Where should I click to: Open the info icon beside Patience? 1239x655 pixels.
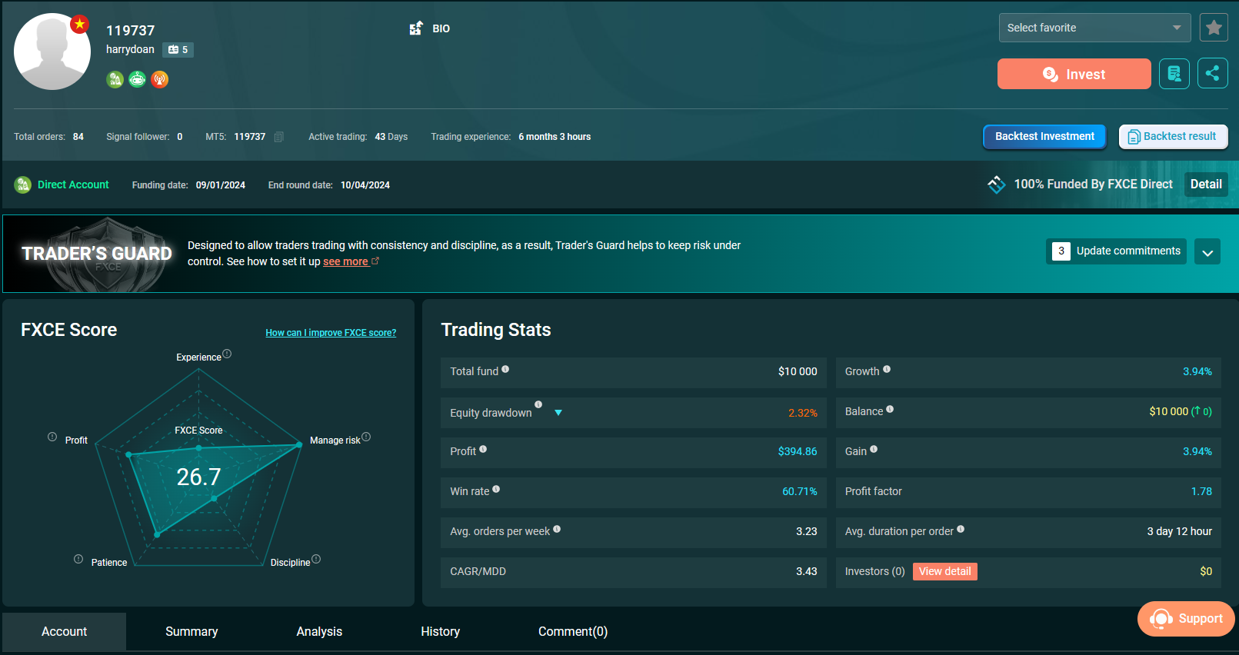tap(78, 559)
